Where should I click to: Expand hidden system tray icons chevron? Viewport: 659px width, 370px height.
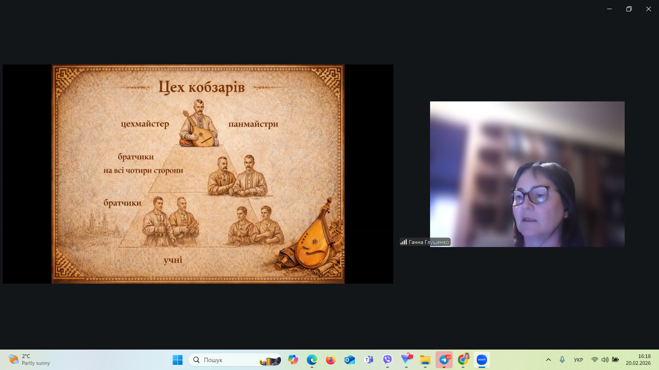click(x=548, y=360)
